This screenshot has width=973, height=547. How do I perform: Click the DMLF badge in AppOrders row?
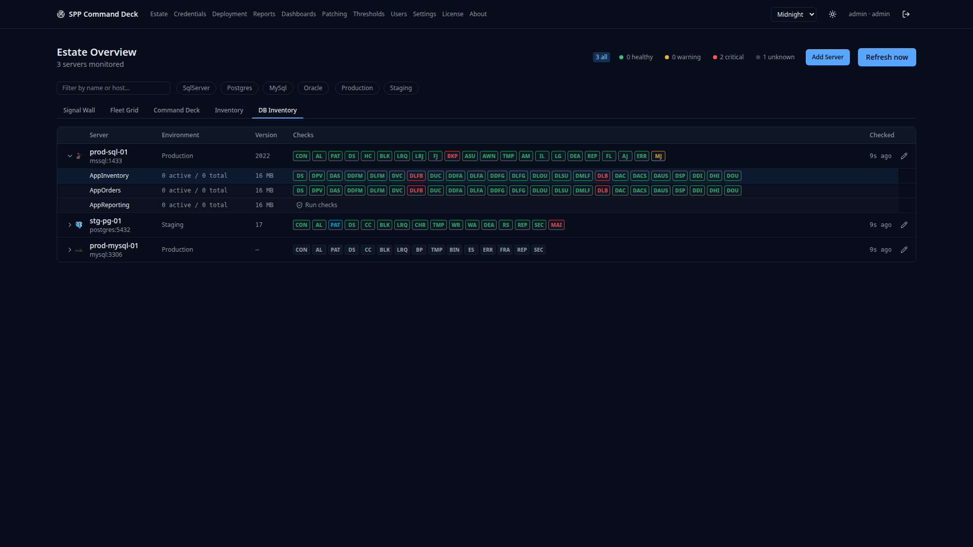tap(583, 190)
